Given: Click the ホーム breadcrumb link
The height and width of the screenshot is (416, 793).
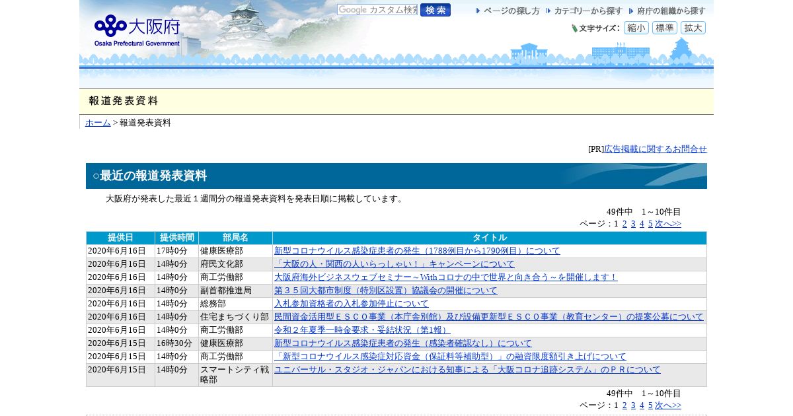Looking at the screenshot, I should coord(98,123).
